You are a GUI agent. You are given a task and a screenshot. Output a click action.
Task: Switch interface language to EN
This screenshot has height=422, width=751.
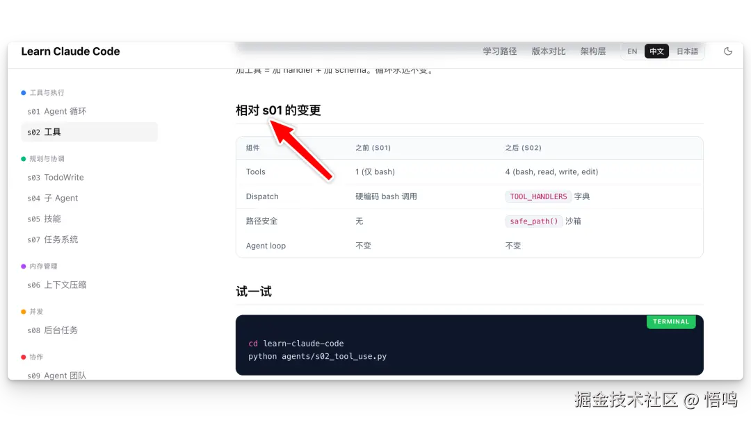632,51
